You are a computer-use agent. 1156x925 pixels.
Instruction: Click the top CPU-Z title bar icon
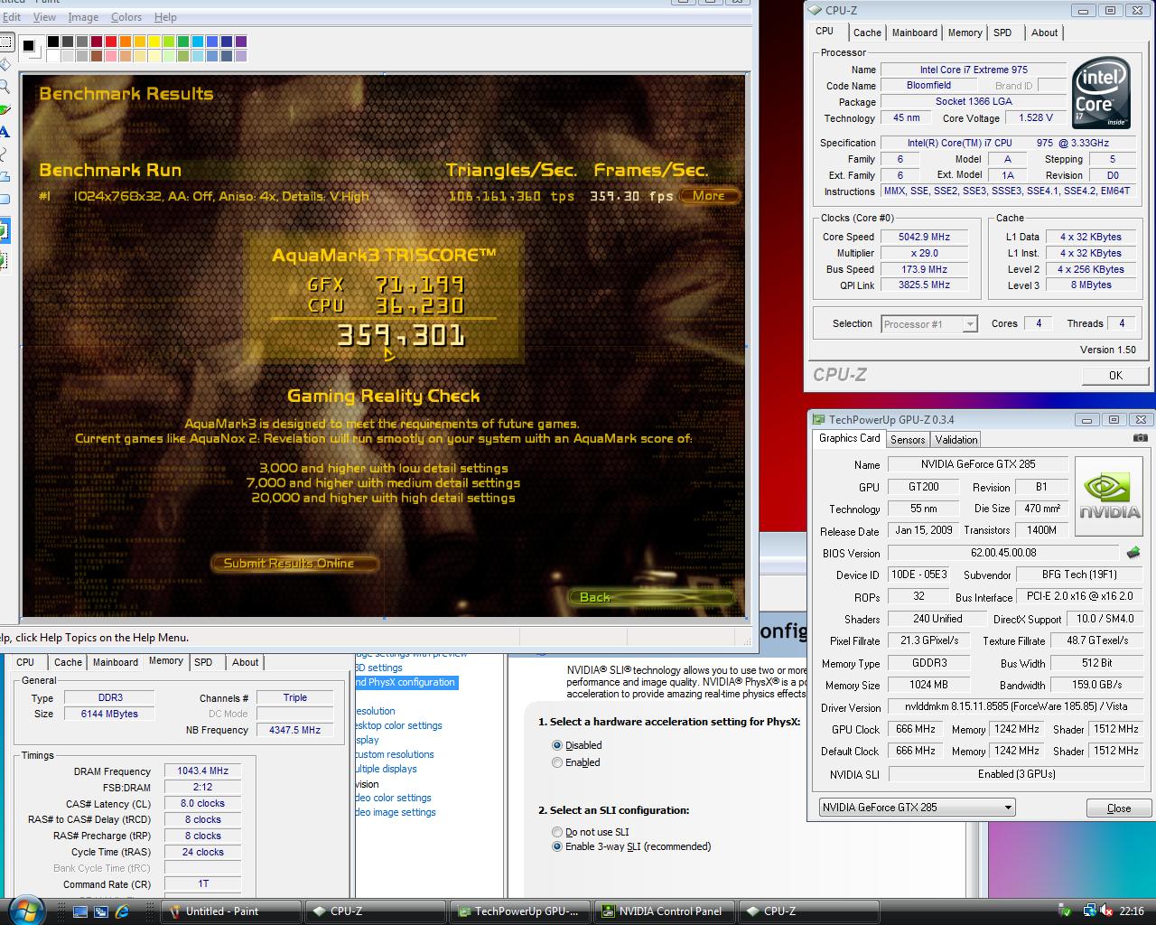click(816, 11)
